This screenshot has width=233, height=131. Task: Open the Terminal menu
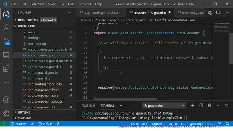tap(84, 4)
